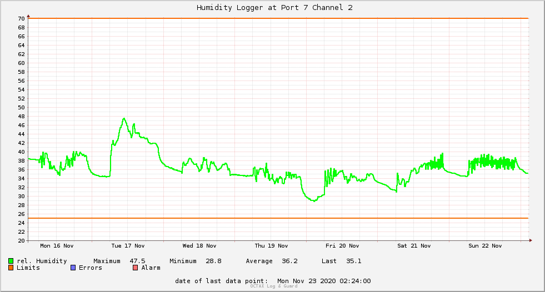Click the green rel. Humidity legend swatch

(x=11, y=261)
